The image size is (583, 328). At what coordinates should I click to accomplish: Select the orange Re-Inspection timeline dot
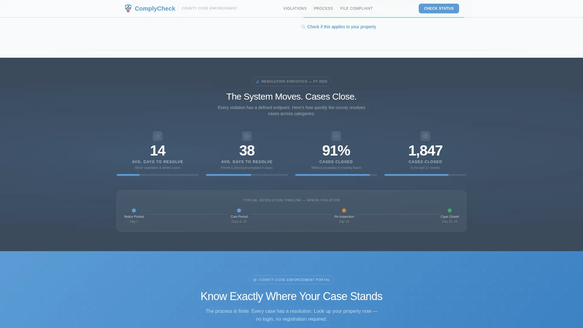click(344, 210)
